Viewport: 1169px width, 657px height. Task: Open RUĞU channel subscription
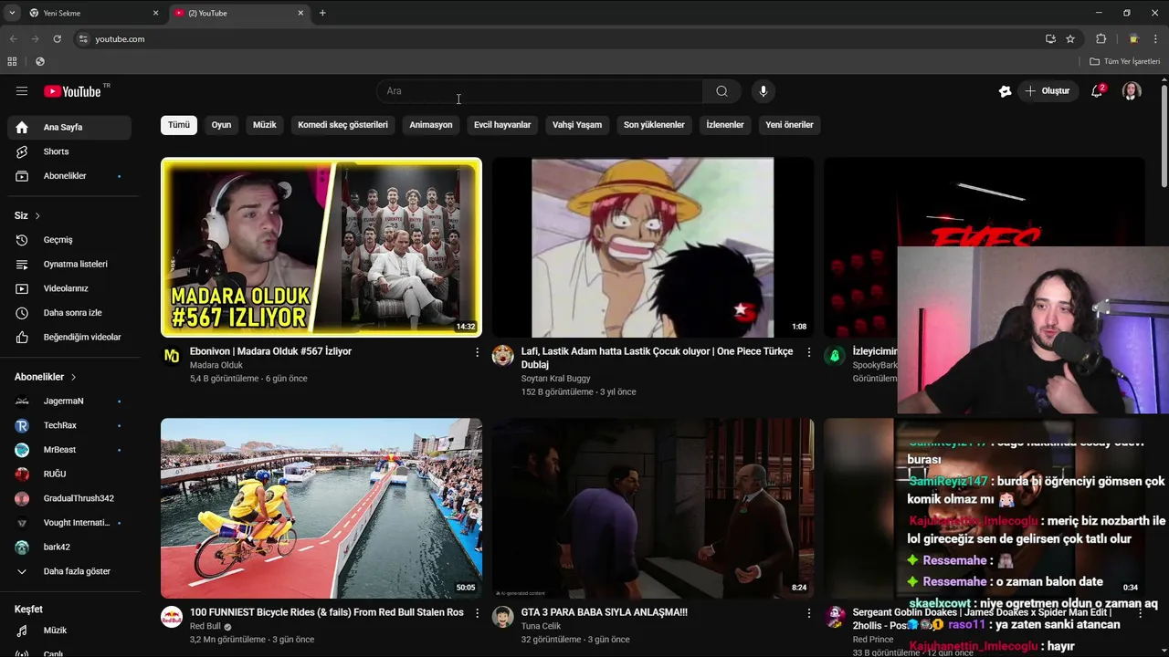point(69,474)
